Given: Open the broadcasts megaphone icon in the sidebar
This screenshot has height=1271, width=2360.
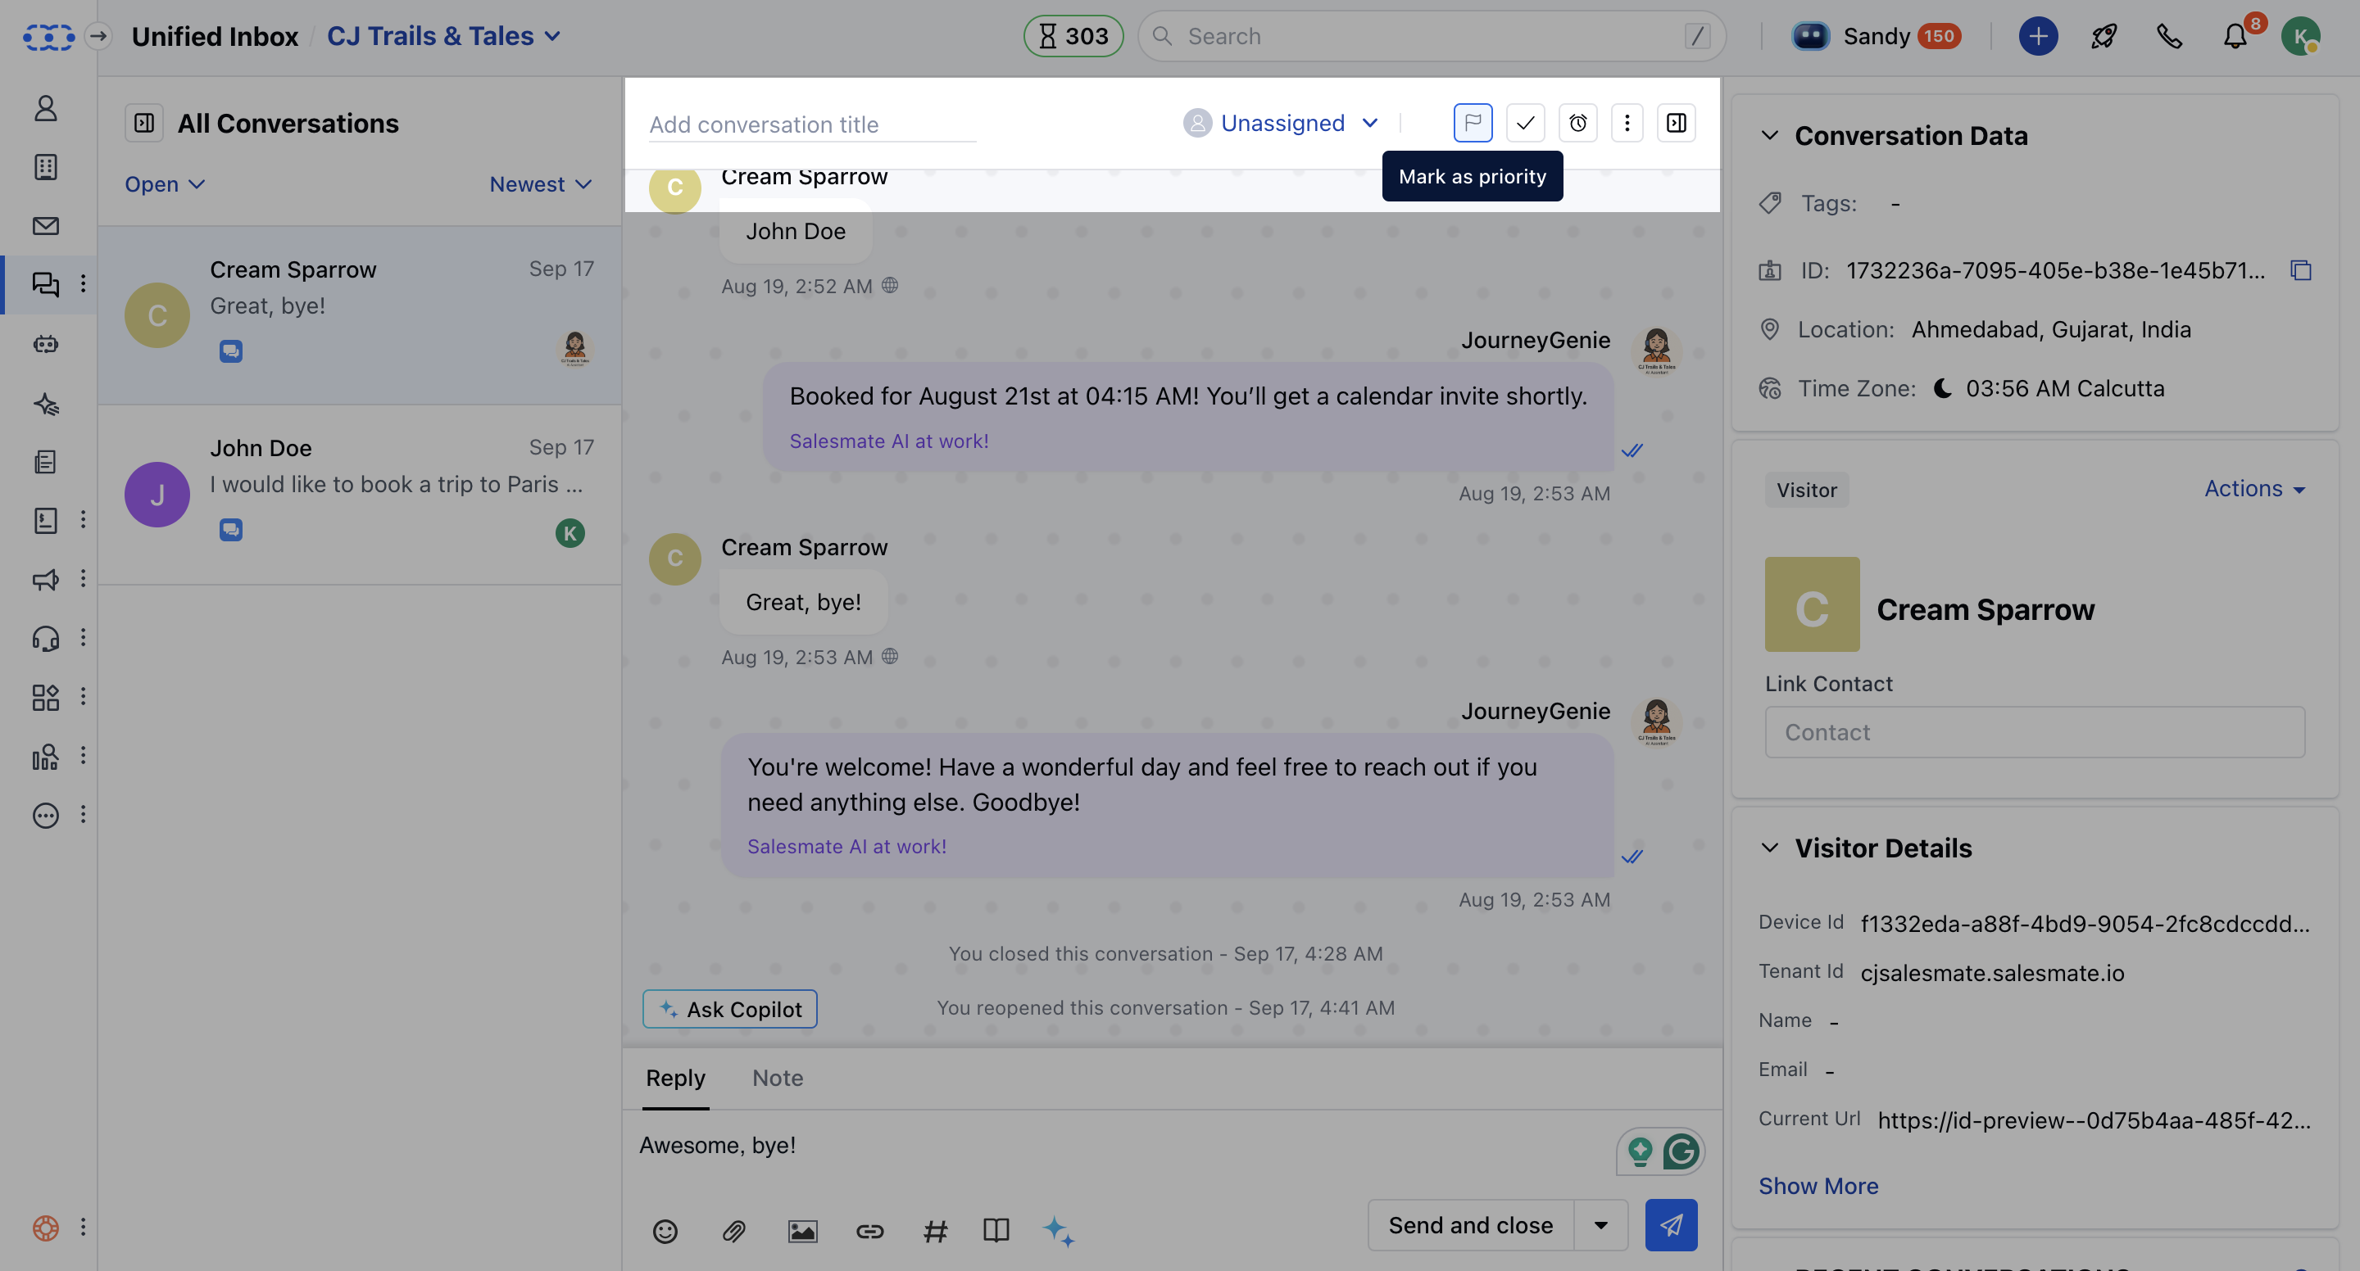Looking at the screenshot, I should [x=45, y=580].
